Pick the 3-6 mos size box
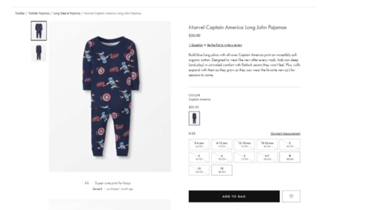Image resolution: width=373 pixels, height=210 pixels. 199,144
